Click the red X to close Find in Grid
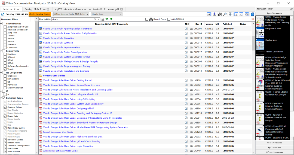The height and width of the screenshot is (155, 294). tap(253, 19)
